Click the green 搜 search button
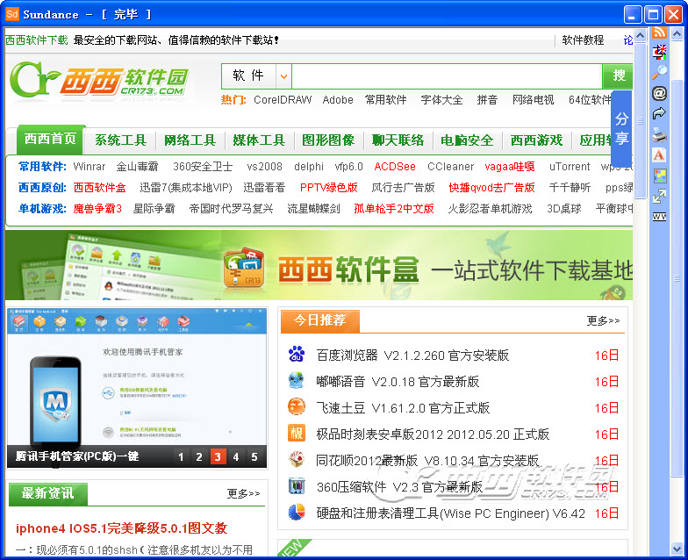The height and width of the screenshot is (560, 688). click(x=618, y=75)
